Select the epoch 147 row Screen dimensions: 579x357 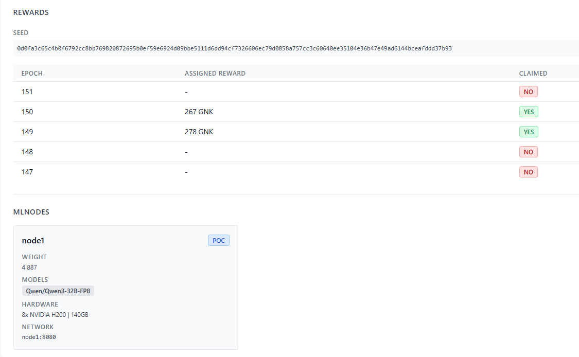point(27,172)
